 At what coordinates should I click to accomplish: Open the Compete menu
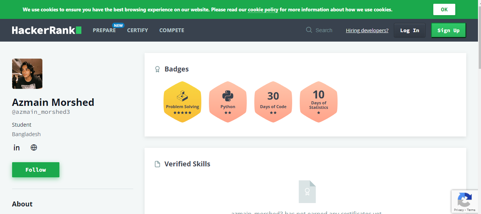172,30
